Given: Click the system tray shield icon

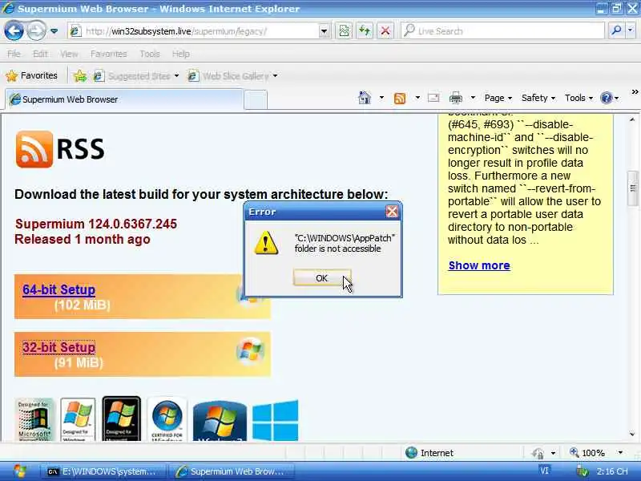Looking at the screenshot, I should coord(583,471).
